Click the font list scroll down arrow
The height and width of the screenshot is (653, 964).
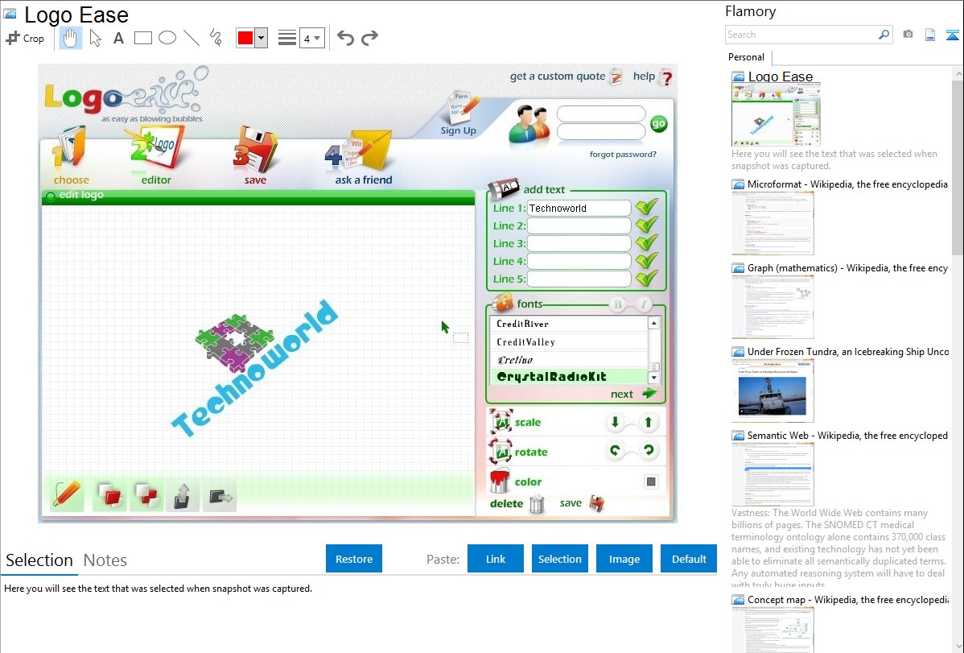(654, 378)
